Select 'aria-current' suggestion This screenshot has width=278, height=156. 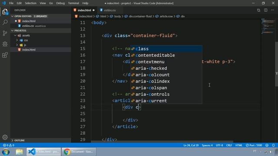pyautogui.click(x=166, y=101)
